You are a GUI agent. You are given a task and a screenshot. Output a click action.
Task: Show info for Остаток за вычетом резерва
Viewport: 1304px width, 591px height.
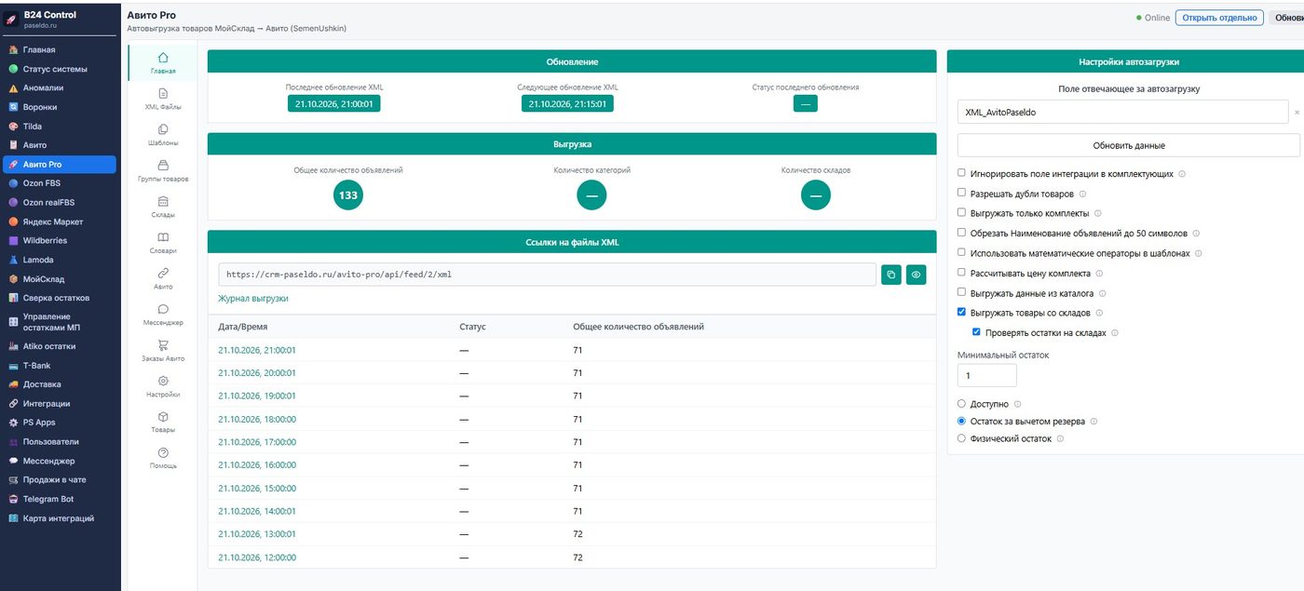1093,422
